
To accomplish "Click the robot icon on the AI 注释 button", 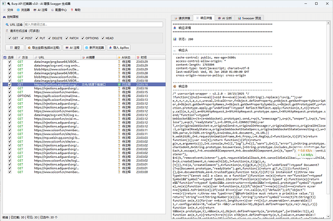I will tap(67, 48).
